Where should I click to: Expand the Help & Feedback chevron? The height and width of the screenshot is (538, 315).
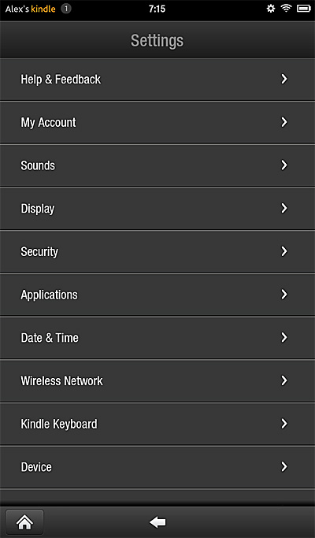(x=284, y=80)
